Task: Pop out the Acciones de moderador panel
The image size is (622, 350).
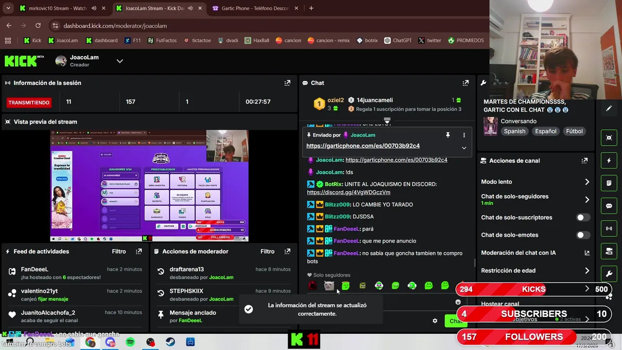Action: (287, 251)
